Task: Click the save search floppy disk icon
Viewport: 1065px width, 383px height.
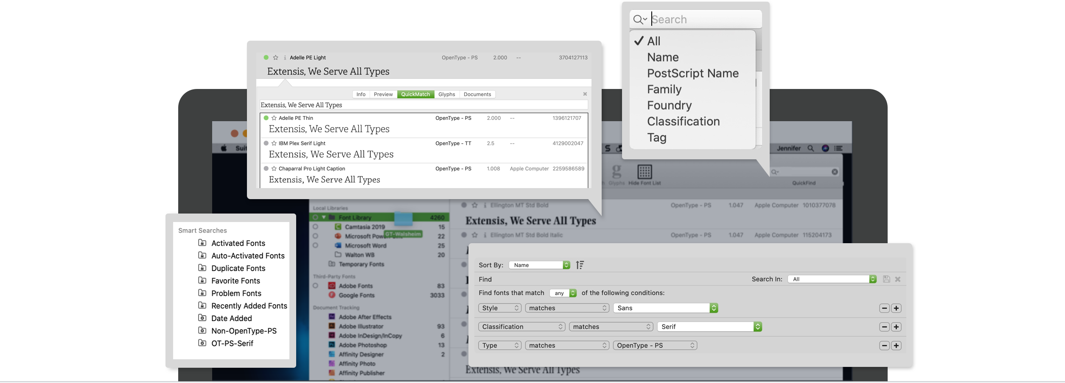Action: pos(886,279)
